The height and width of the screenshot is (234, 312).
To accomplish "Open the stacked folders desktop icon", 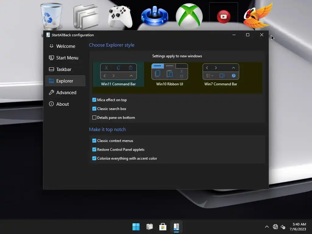I will (x=86, y=16).
